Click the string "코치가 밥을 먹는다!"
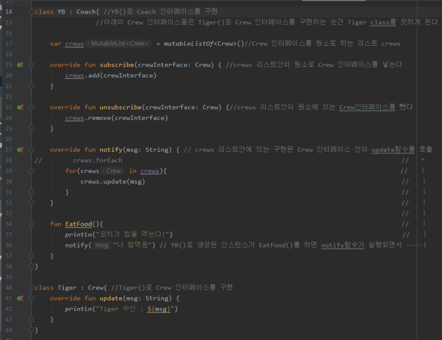Viewport: 442px width, 340px height. (x=132, y=234)
